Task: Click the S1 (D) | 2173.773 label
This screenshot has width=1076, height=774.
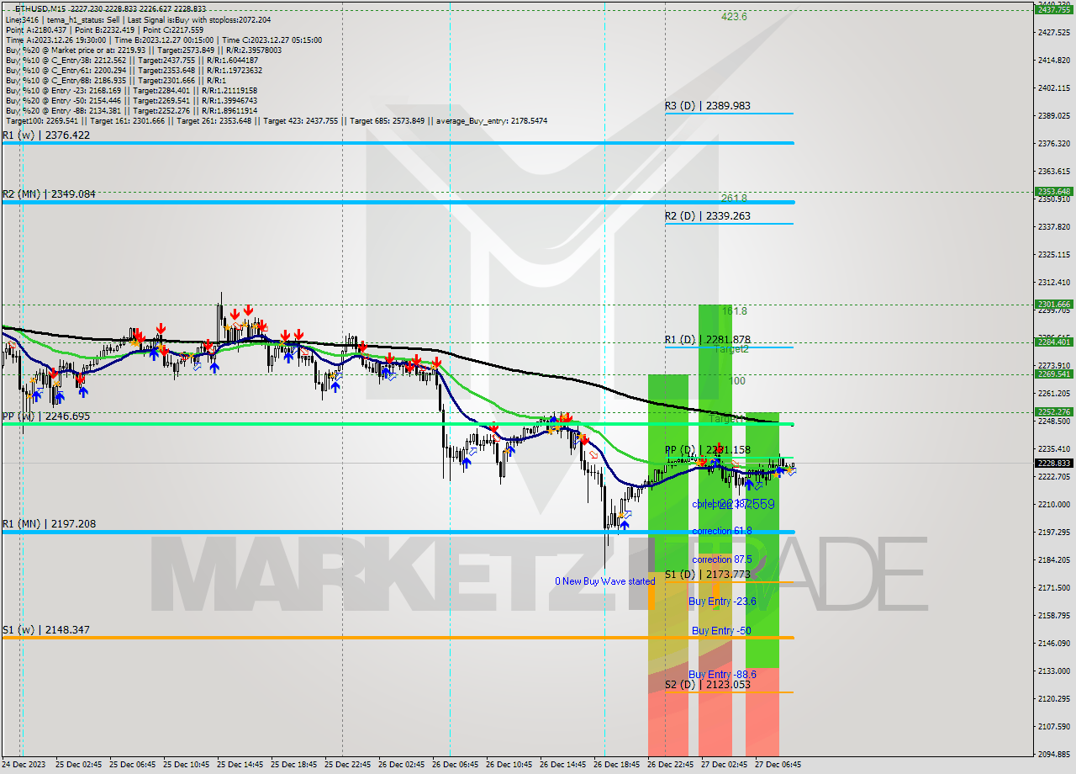Action: (708, 575)
